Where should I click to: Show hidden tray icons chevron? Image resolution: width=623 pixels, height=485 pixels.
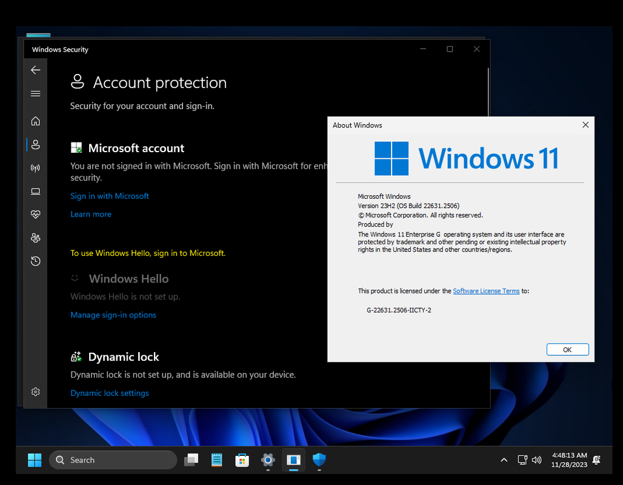coord(504,460)
